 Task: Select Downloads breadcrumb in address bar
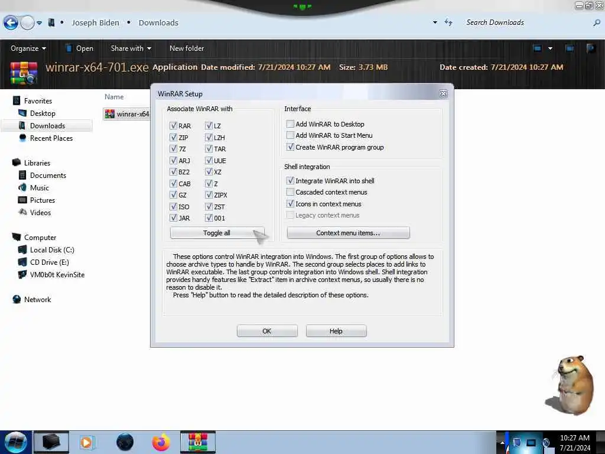point(158,23)
